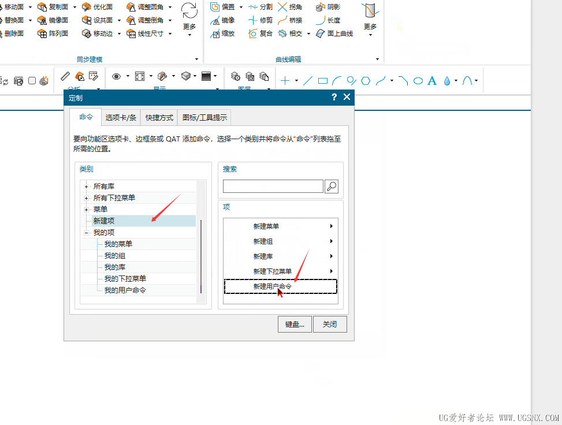Select 我的组 in the tree
Image resolution: width=562 pixels, height=425 pixels.
point(115,255)
